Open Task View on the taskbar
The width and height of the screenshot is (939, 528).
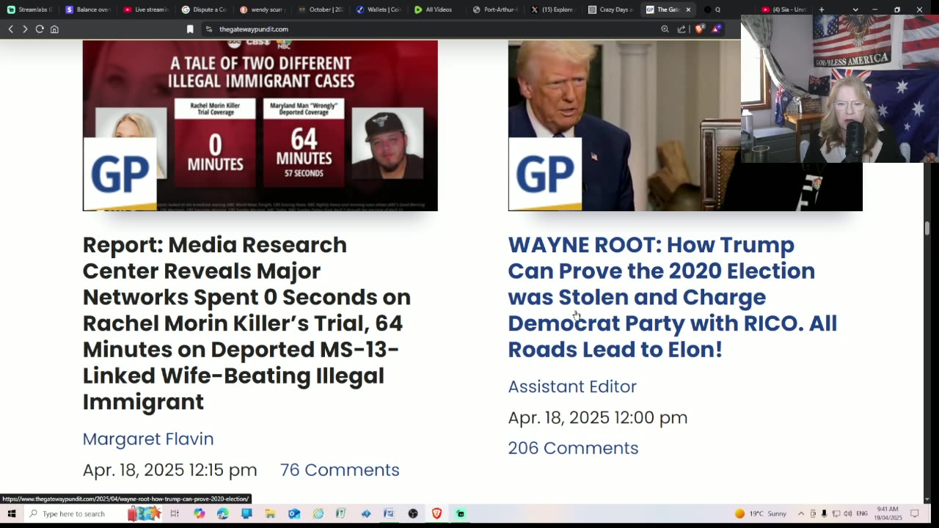(x=175, y=513)
